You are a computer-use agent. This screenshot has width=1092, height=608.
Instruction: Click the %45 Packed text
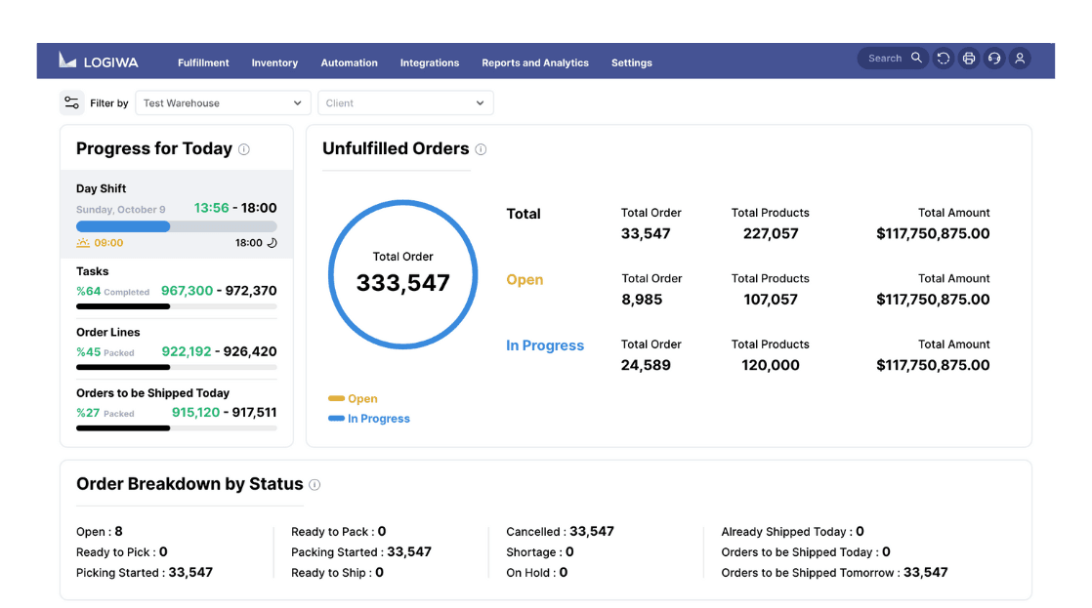[x=105, y=352]
